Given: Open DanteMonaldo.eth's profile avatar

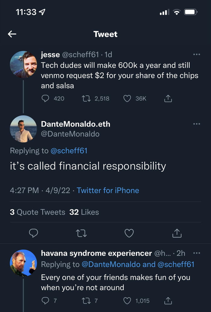Looking at the screenshot, I should point(24,129).
